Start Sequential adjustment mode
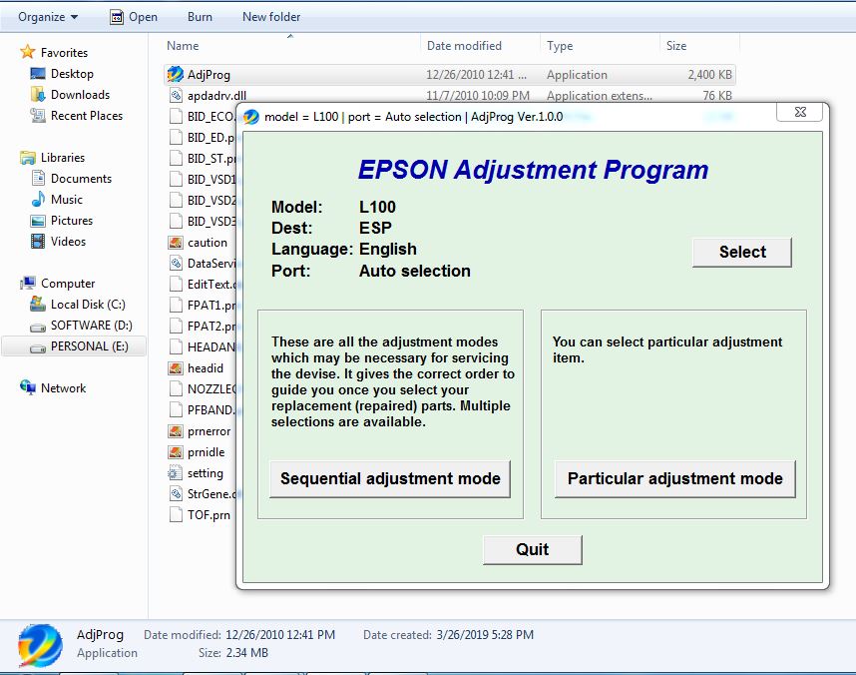 (x=390, y=478)
